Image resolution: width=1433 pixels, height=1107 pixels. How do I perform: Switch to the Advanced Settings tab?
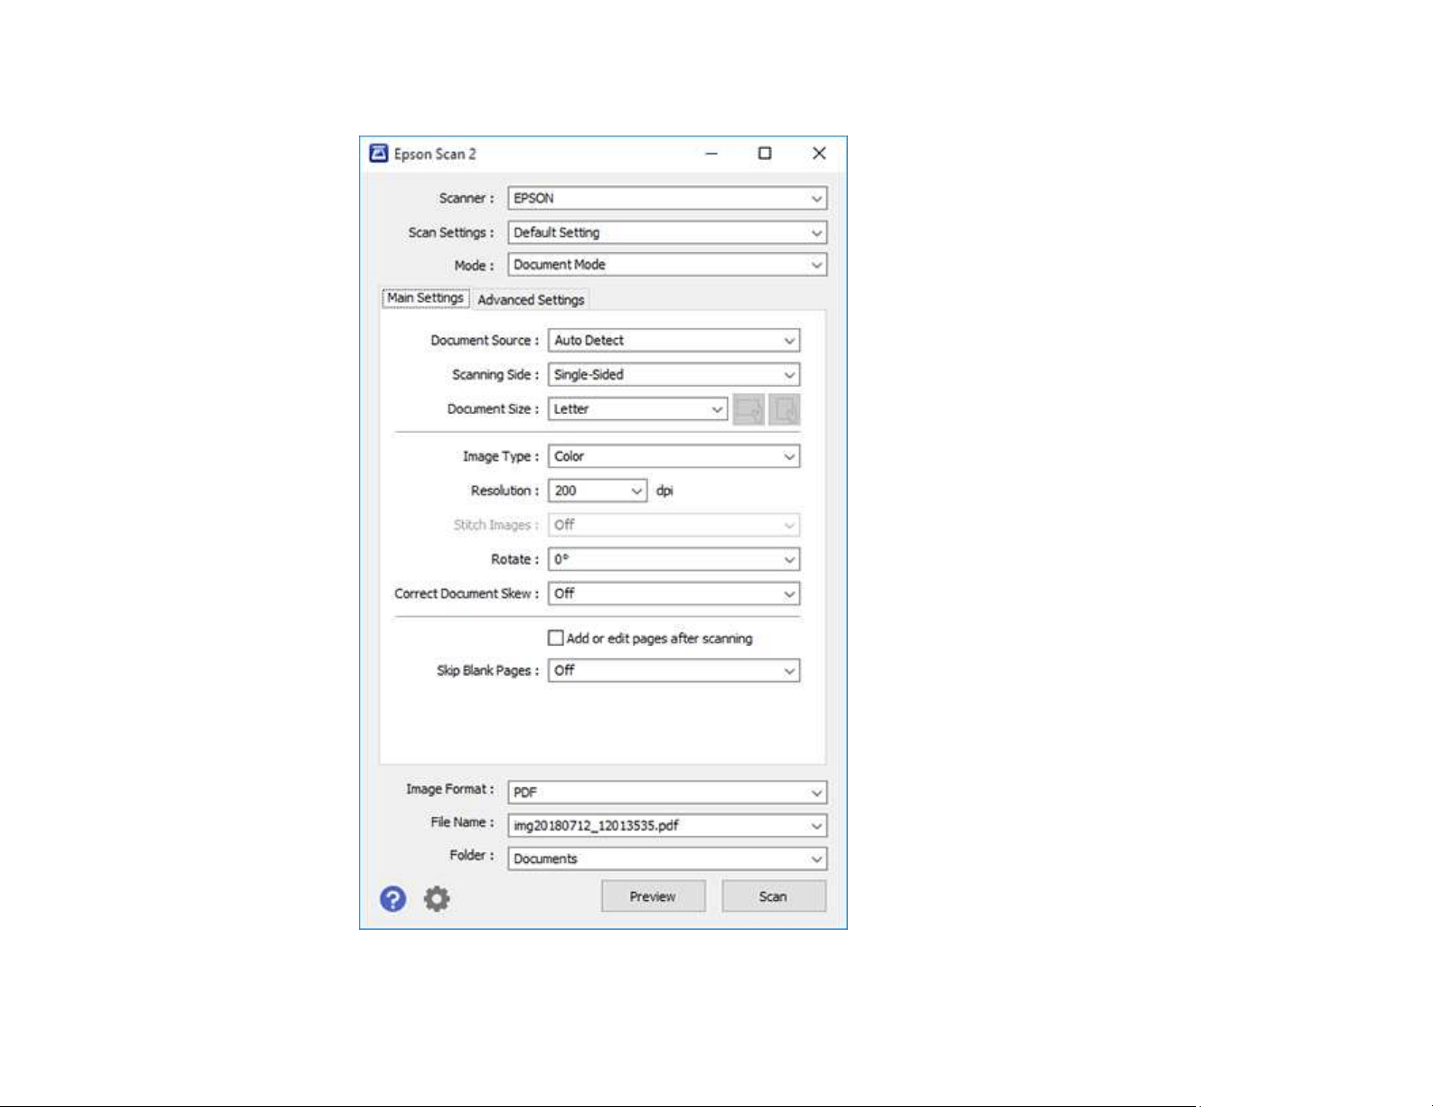531,300
